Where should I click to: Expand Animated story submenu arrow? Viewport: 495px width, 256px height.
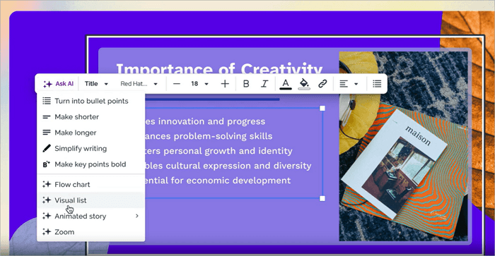click(x=137, y=216)
